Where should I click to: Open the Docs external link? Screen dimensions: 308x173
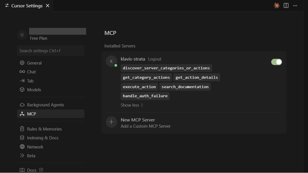31,170
